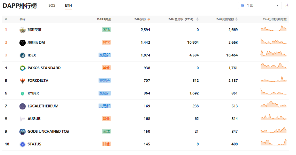
Task: Click the LOCALETHEREUM logo icon
Action: coord(22,106)
